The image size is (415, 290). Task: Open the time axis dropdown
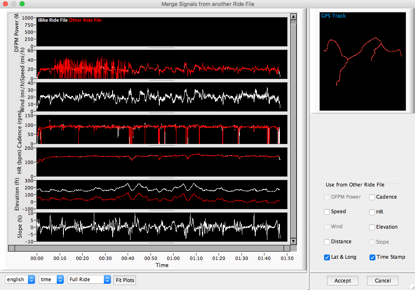click(x=51, y=280)
